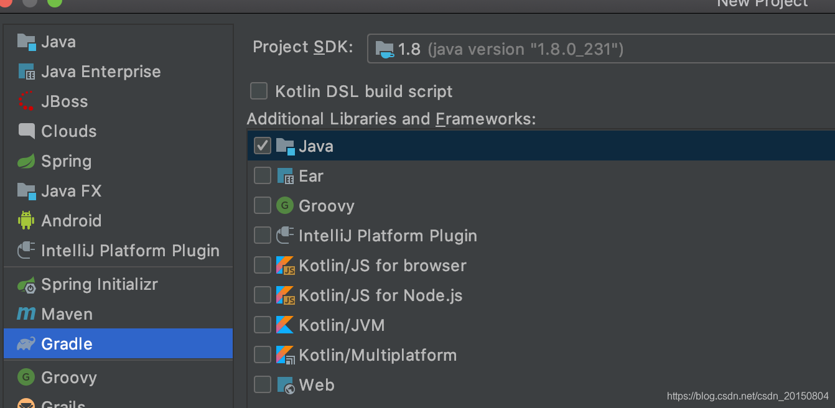Click the green macOS maximize window button

(x=54, y=2)
